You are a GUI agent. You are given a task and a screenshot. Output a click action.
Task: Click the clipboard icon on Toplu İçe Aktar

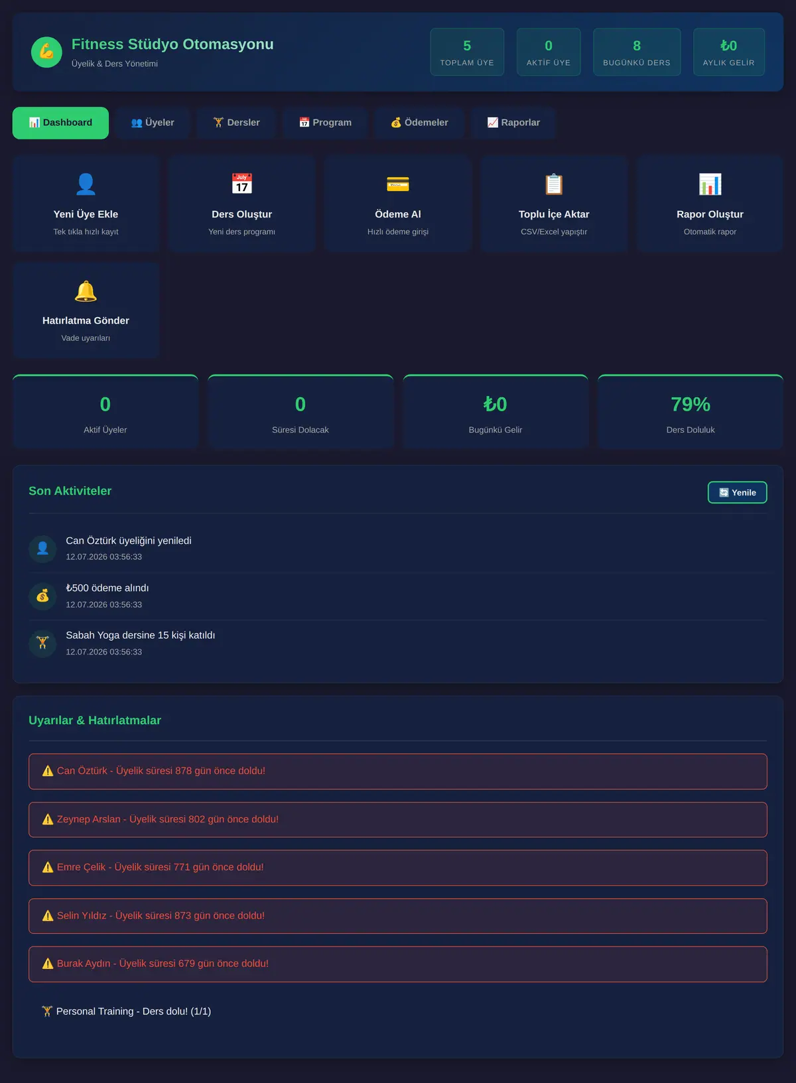pyautogui.click(x=554, y=184)
